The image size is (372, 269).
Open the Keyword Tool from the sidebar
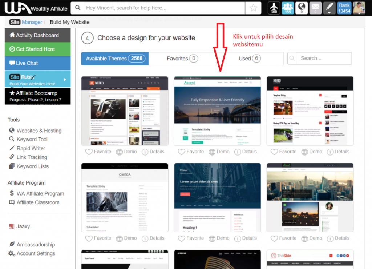click(29, 139)
